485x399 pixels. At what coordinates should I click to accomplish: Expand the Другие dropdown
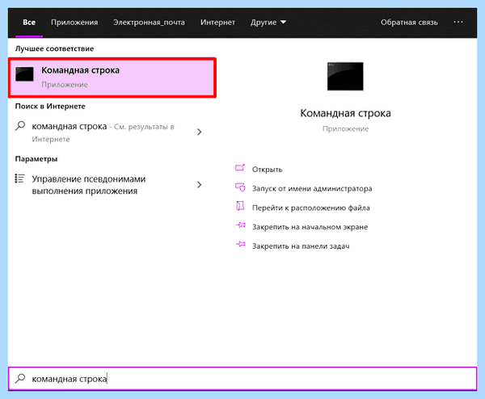(x=268, y=23)
